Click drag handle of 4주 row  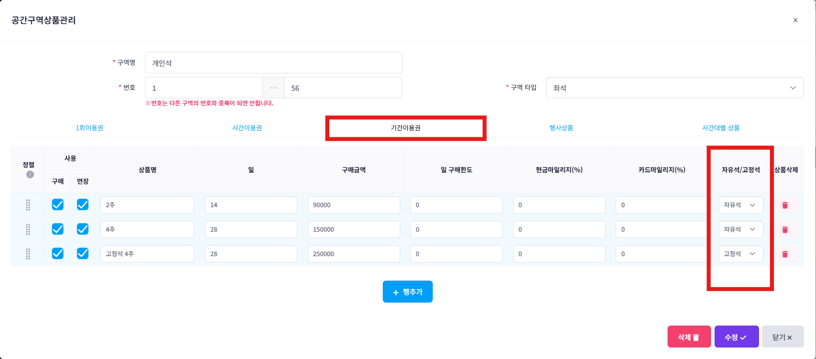28,229
